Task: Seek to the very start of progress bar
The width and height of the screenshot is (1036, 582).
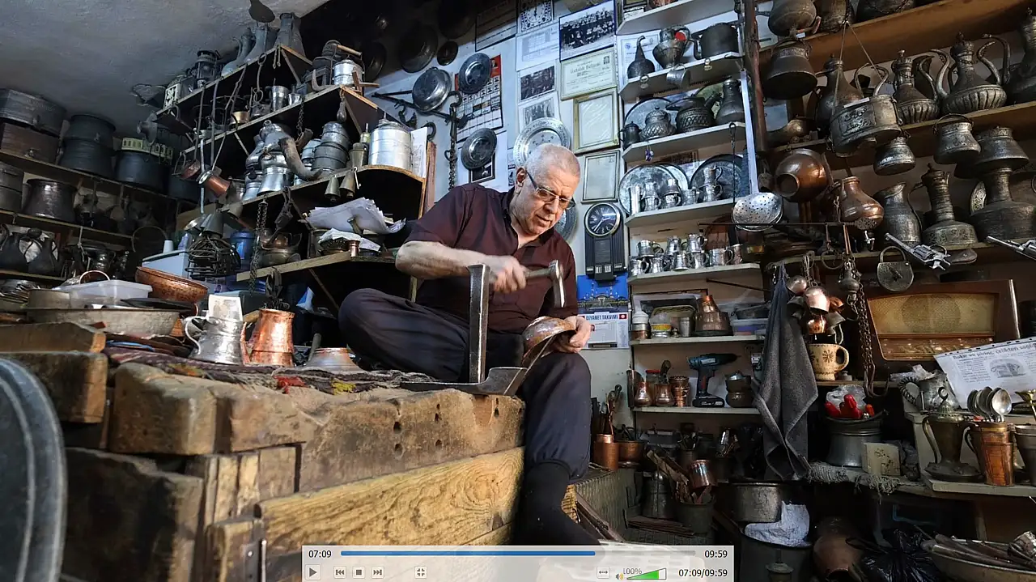Action: tap(342, 554)
